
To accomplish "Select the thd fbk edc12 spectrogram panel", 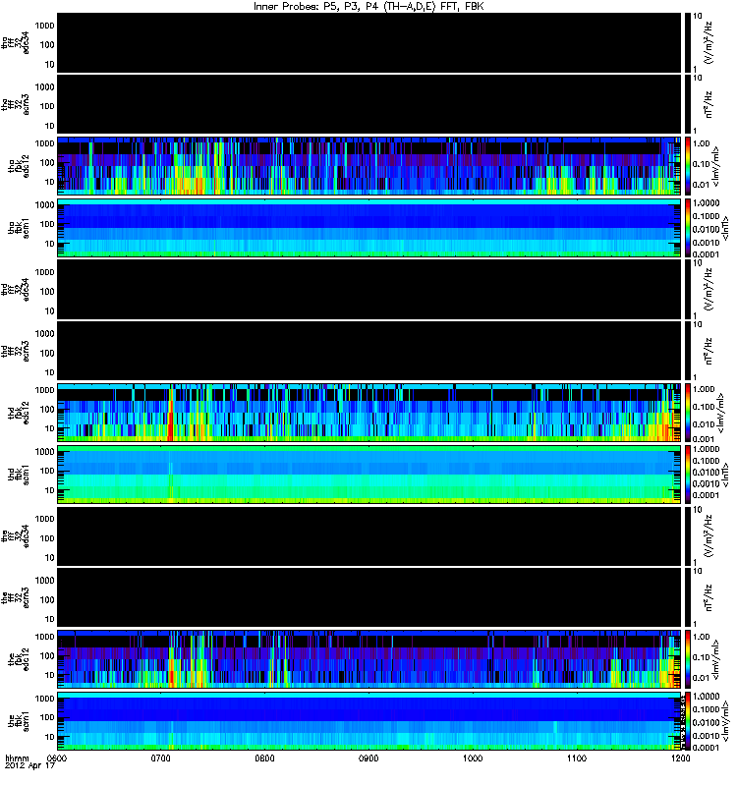I will tap(369, 413).
